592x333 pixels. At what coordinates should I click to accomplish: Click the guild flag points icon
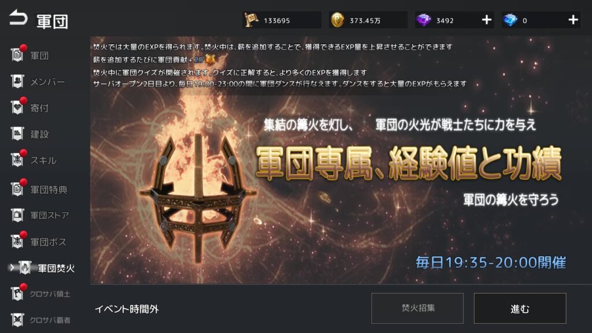click(251, 20)
